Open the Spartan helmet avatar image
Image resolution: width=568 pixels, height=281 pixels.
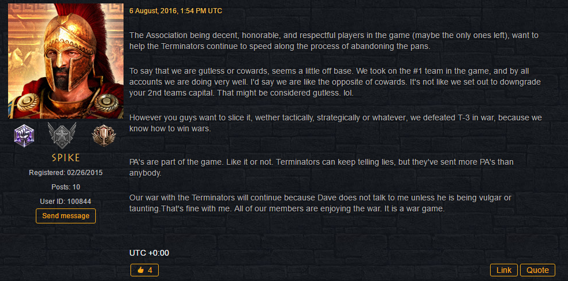tap(66, 61)
